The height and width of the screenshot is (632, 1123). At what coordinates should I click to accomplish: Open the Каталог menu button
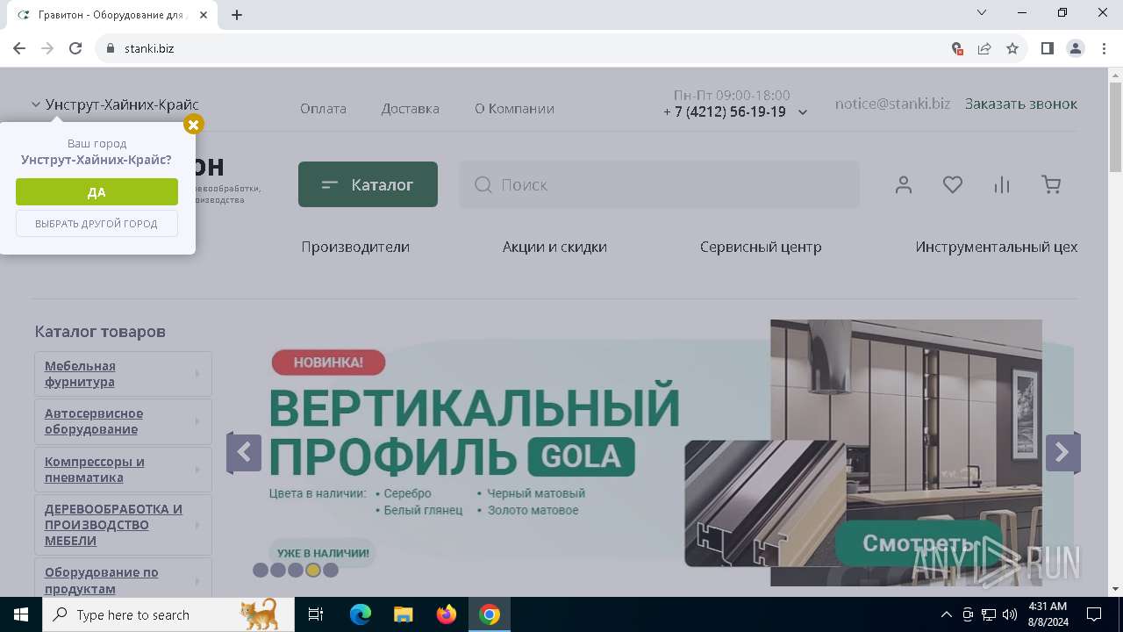(x=368, y=184)
